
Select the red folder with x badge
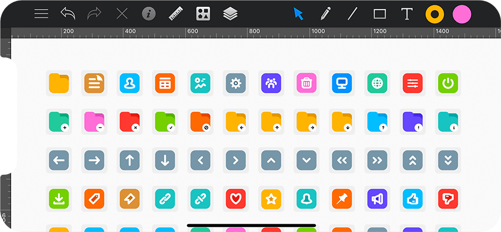130,121
